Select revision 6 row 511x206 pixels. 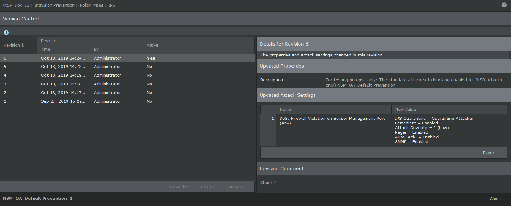(127, 58)
